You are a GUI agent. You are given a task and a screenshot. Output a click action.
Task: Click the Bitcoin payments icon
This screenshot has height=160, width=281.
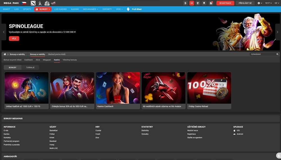[x=185, y=3]
